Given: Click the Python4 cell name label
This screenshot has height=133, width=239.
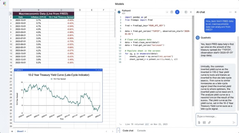Looking at the screenshot, I should (126, 11).
